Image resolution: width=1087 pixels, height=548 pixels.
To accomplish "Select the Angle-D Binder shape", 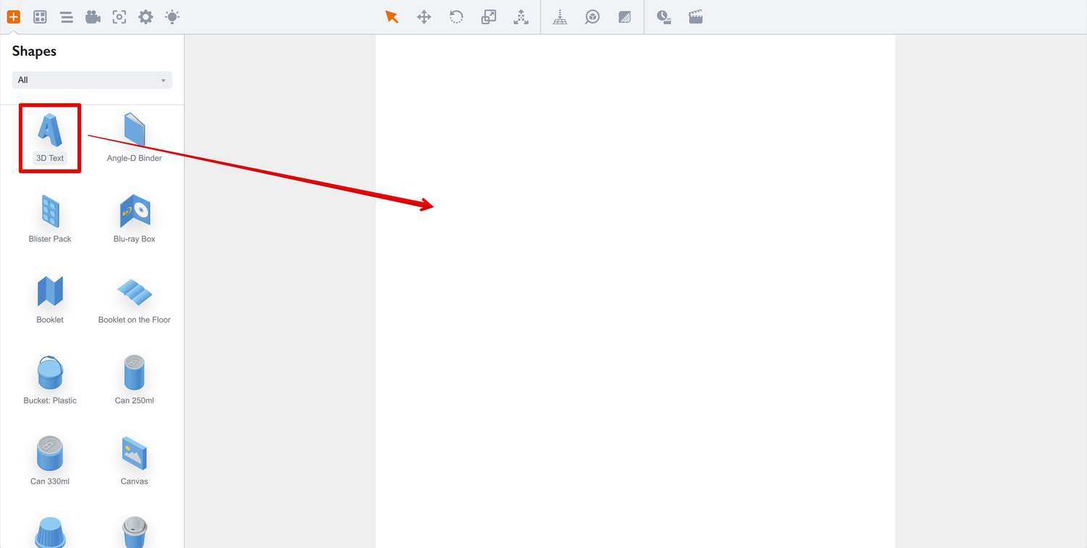I will coord(134,138).
